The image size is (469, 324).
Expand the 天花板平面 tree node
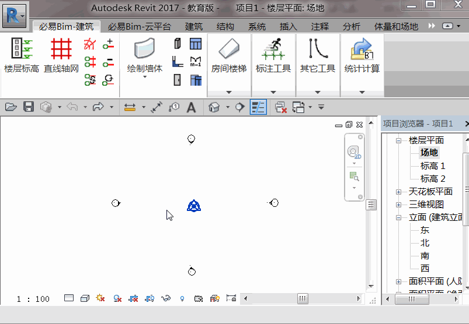point(398,192)
